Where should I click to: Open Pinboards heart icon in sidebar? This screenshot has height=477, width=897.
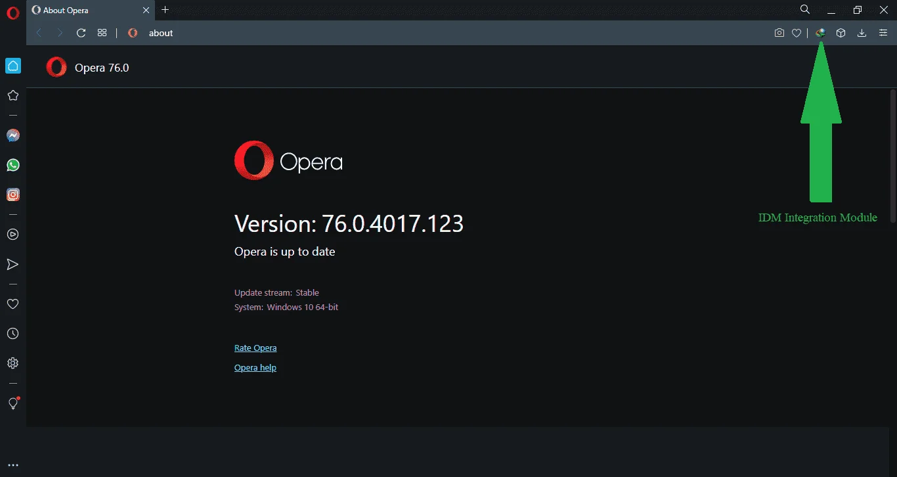click(12, 304)
